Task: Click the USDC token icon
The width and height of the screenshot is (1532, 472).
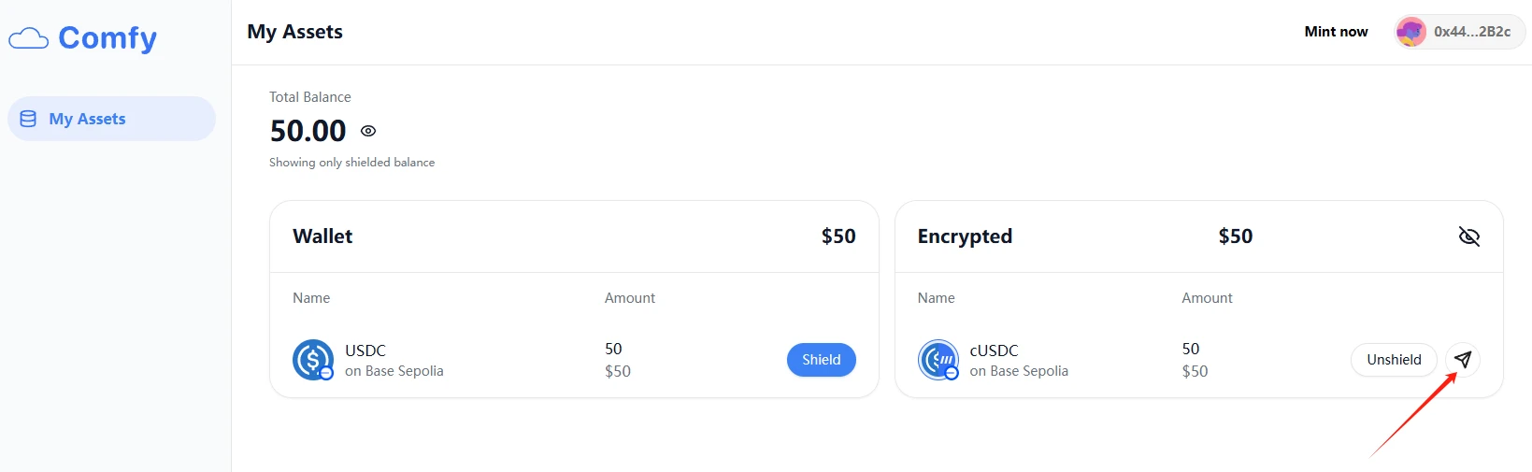Action: pos(312,359)
